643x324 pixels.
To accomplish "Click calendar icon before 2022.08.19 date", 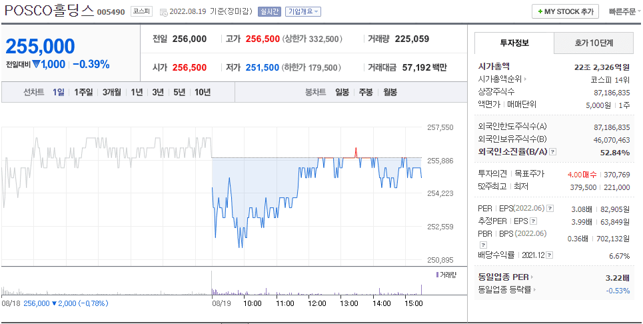I will 163,12.
